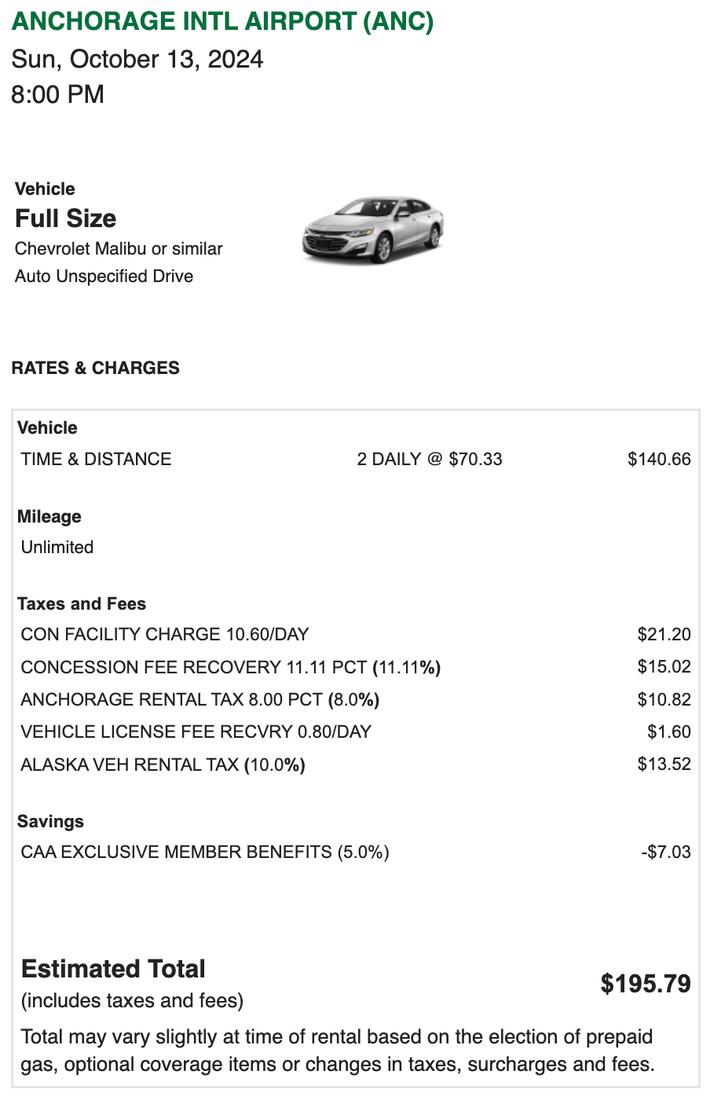This screenshot has height=1100, width=710.
Task: Select the CONCESSION FEE RECOVERY line
Action: tap(230, 668)
